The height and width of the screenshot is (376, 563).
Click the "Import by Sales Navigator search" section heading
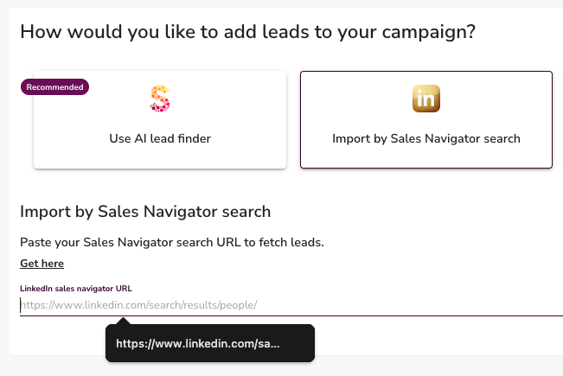tap(145, 212)
